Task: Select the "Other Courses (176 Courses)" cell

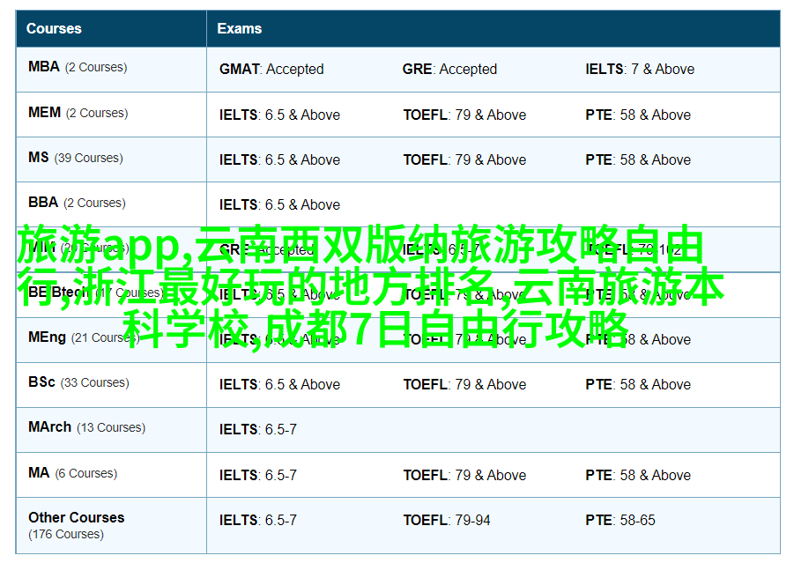Action: [x=111, y=525]
